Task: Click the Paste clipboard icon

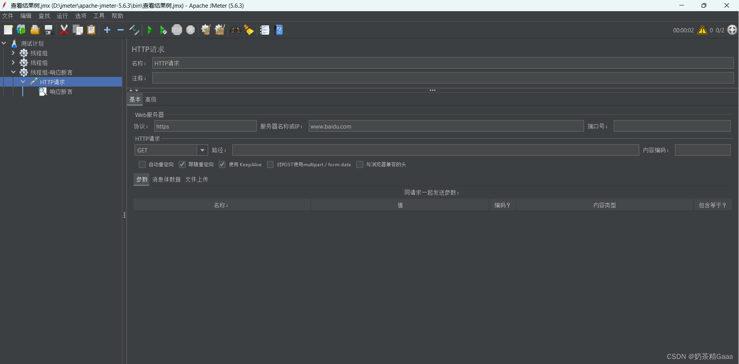Action: click(x=91, y=30)
